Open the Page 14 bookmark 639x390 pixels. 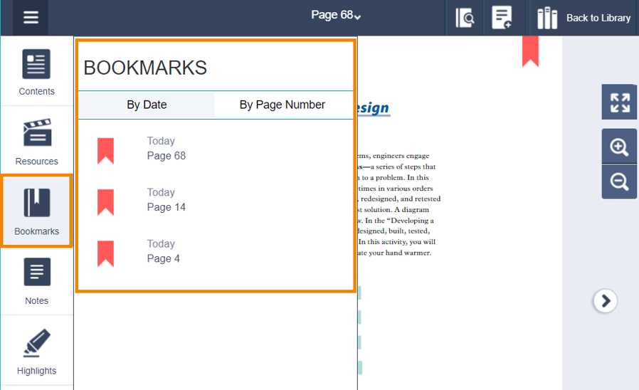point(166,200)
